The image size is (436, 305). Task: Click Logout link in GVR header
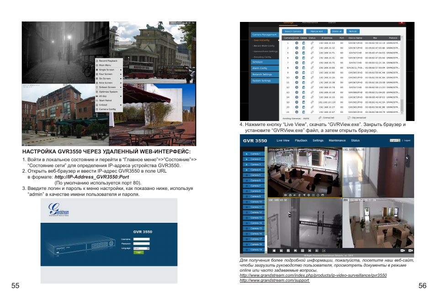(x=407, y=141)
